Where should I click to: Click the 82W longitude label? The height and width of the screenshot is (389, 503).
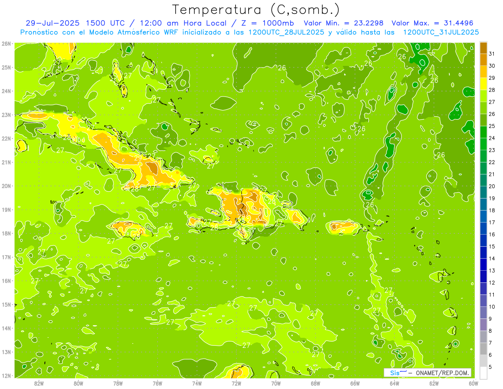(39, 383)
